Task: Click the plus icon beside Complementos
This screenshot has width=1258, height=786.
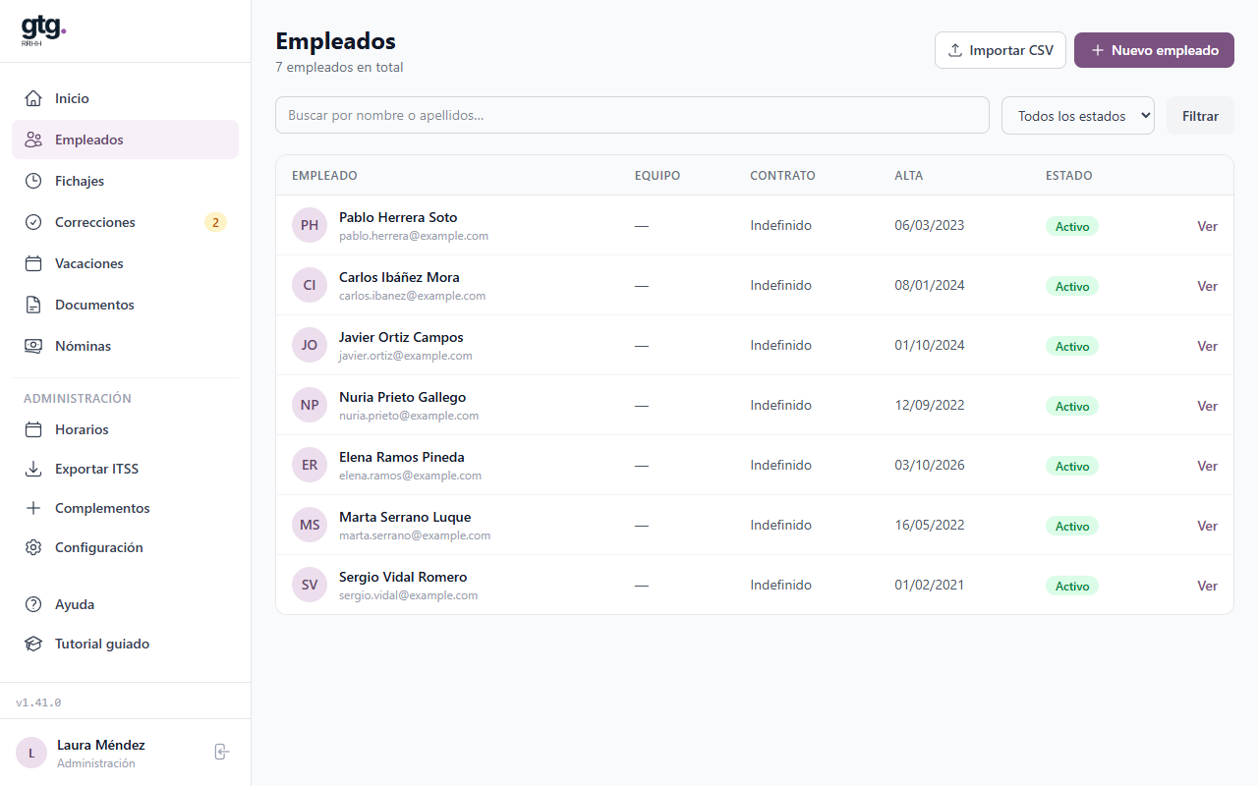Action: pyautogui.click(x=33, y=508)
